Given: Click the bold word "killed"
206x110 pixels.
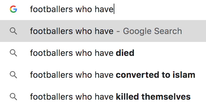Looking at the screenshot, I should pyautogui.click(x=127, y=97).
